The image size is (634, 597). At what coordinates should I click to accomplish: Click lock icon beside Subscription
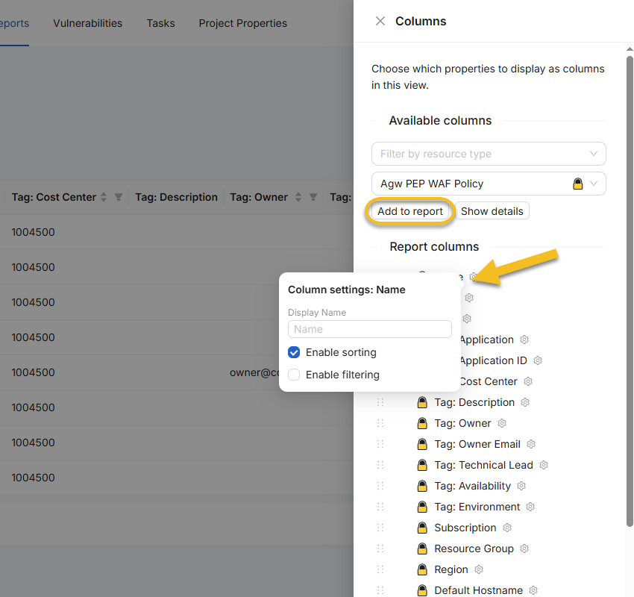[x=422, y=528]
